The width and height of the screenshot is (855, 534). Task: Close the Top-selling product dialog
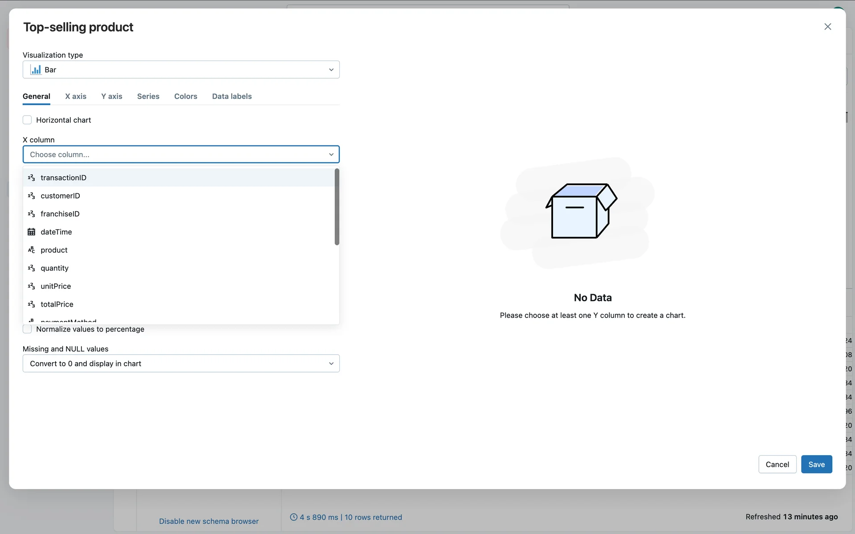click(x=827, y=27)
